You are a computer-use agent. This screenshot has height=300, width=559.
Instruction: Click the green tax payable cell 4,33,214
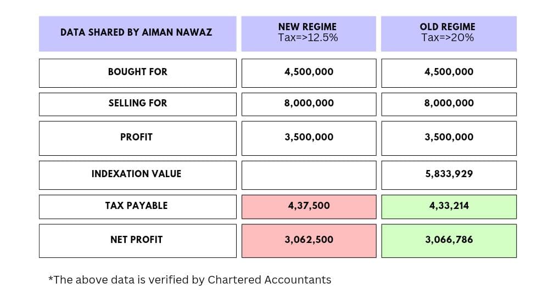tap(449, 206)
